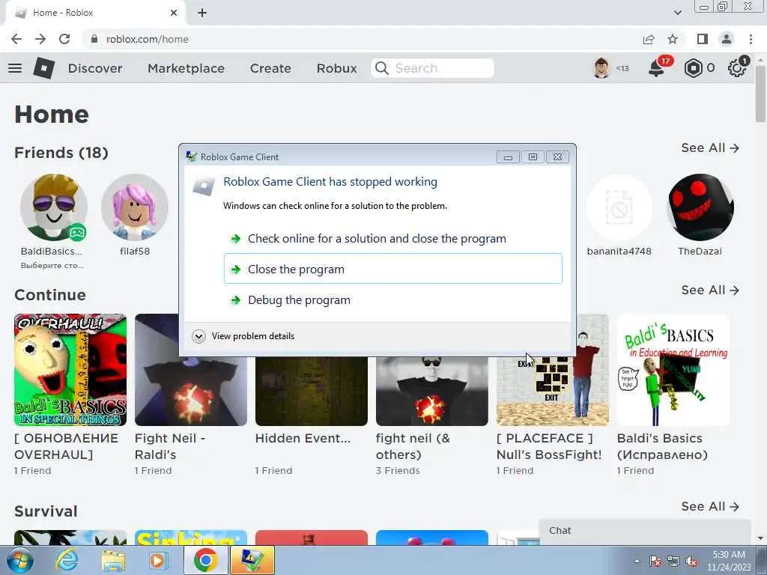Click the taskbar clock
767x575 pixels.
tap(729, 561)
